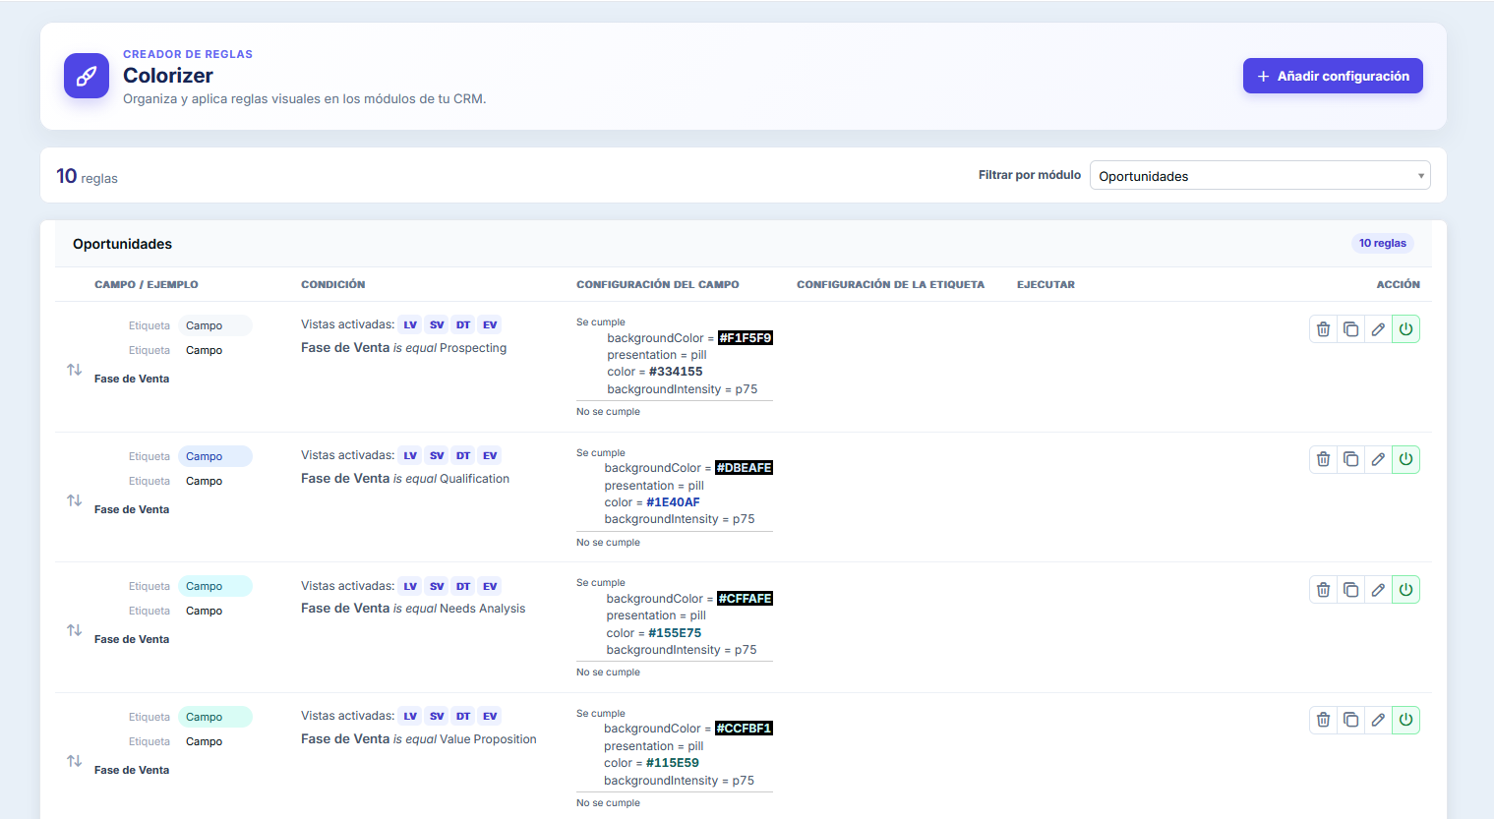Edit the Value Proposition rule
The height and width of the screenshot is (819, 1494).
click(1378, 720)
